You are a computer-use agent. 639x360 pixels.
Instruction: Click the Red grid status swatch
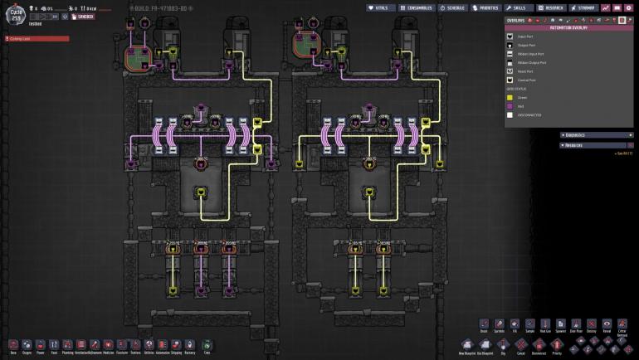click(510, 106)
